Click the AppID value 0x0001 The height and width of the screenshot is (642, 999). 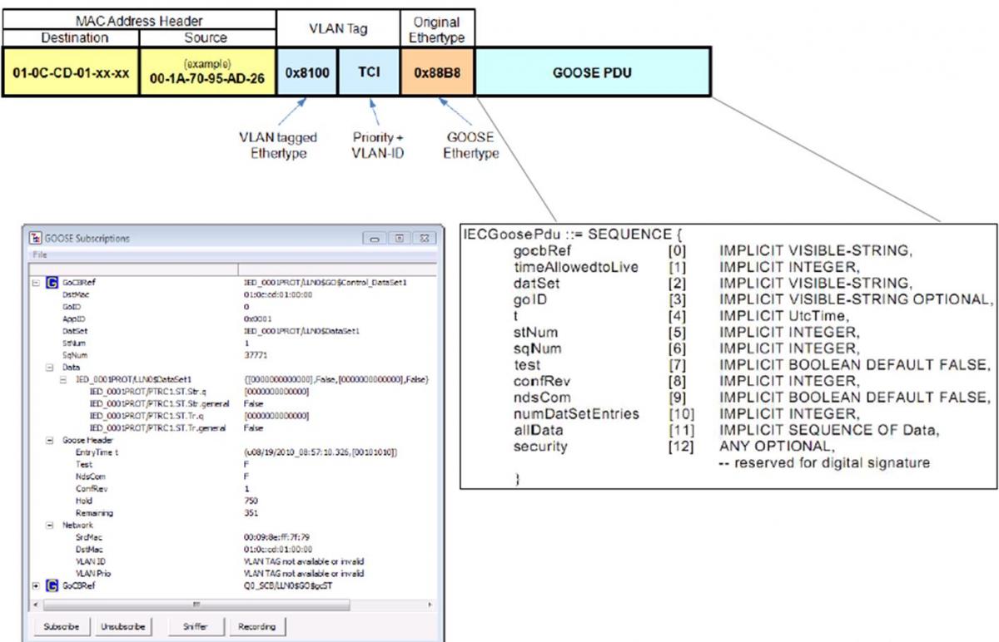point(257,319)
